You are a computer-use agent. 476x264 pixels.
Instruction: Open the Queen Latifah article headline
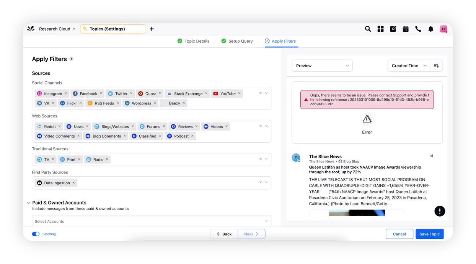pyautogui.click(x=365, y=169)
